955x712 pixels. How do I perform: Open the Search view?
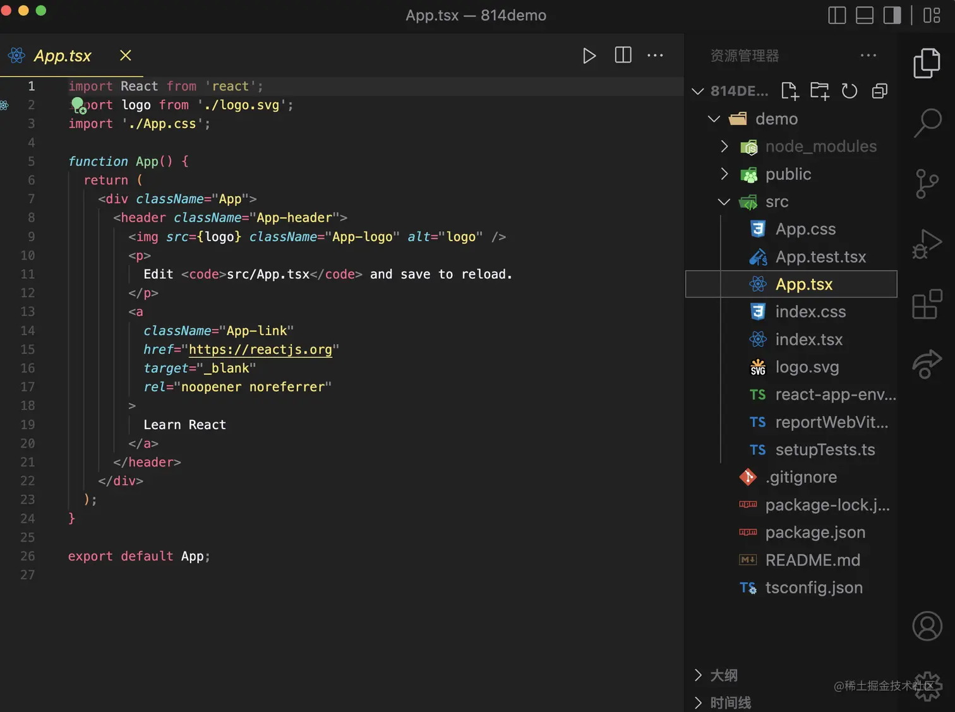click(x=927, y=122)
